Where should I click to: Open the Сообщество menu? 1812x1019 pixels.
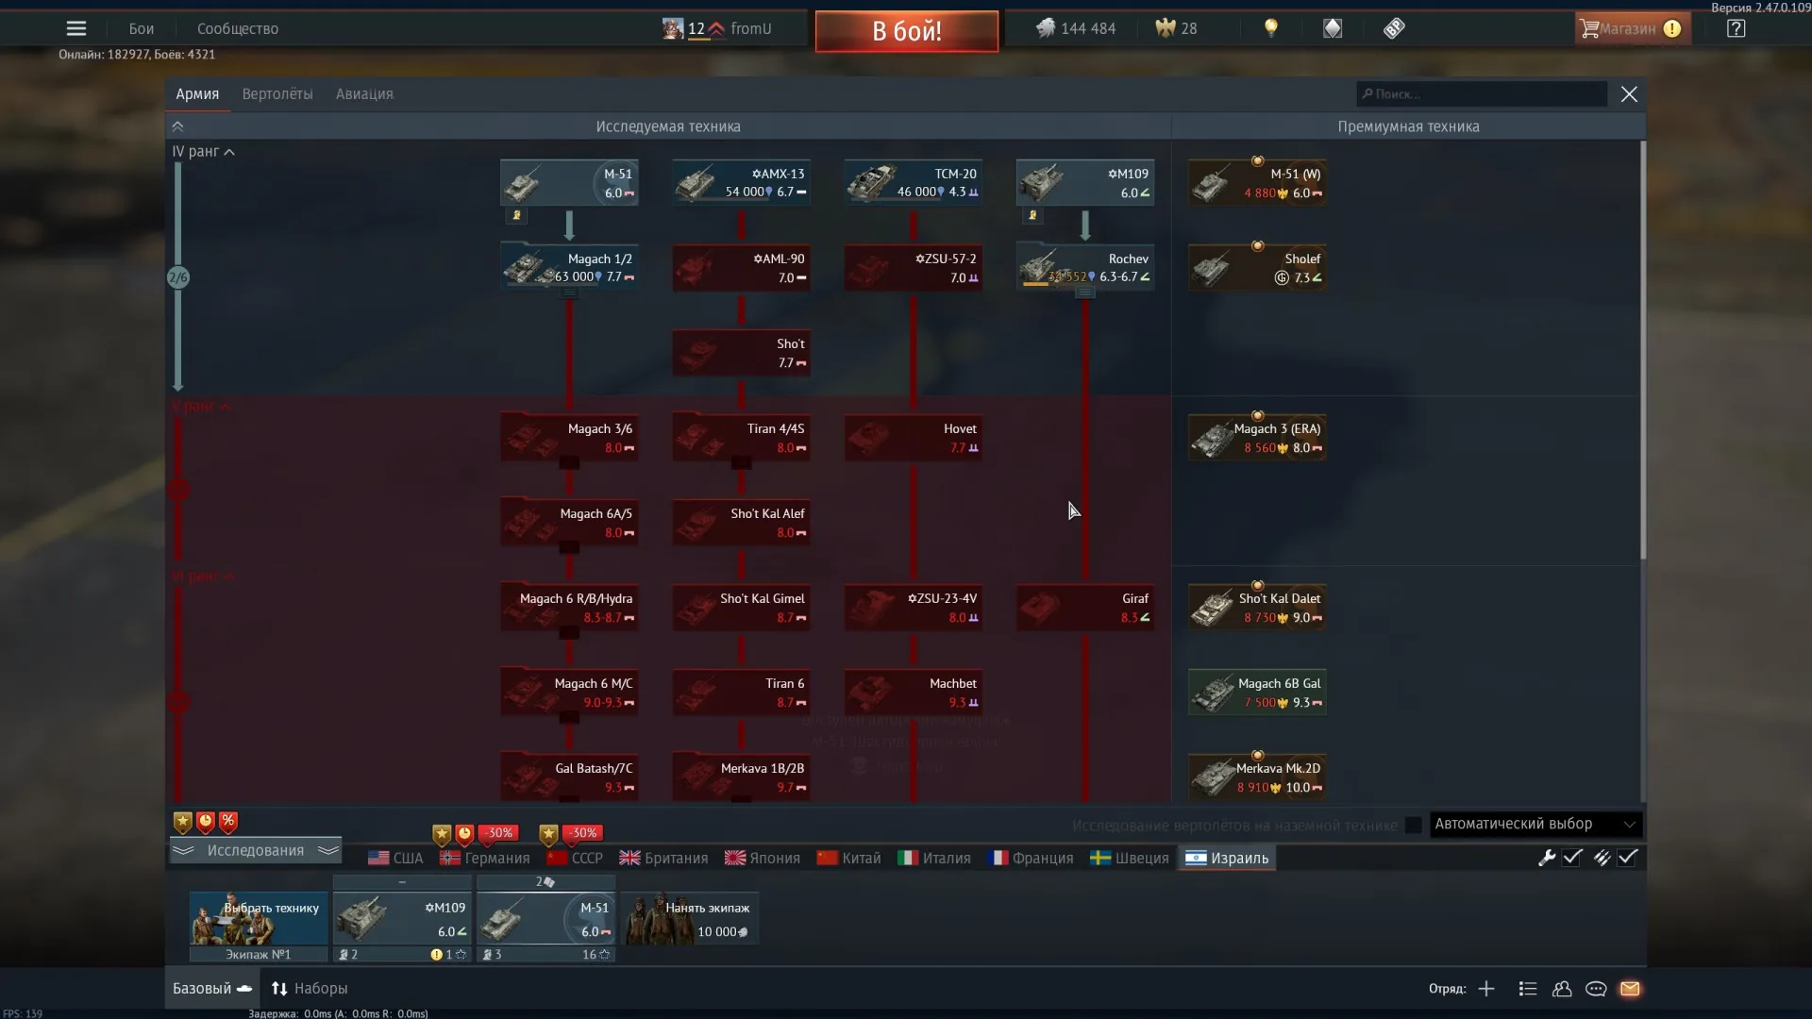click(x=238, y=28)
